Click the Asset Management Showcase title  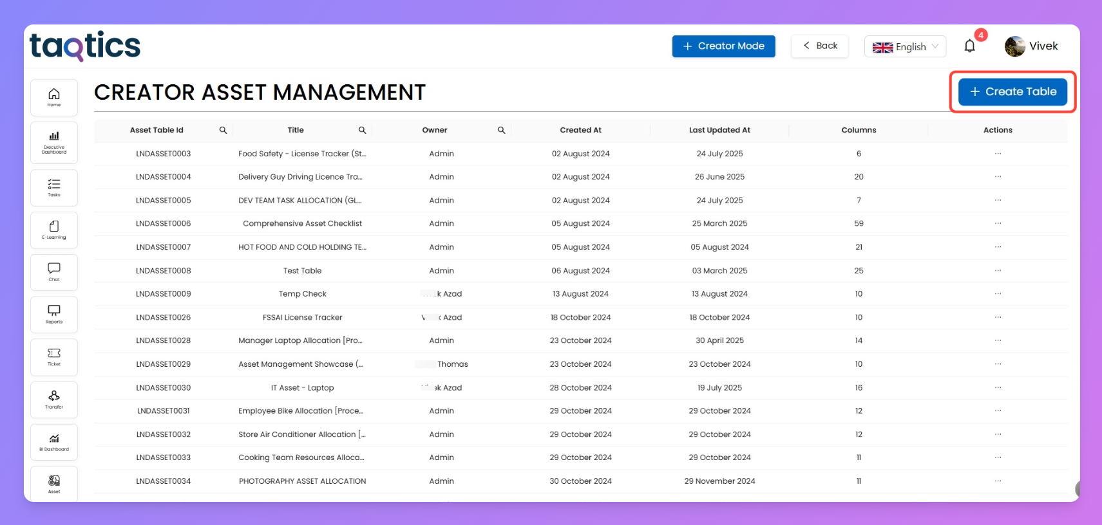point(301,364)
